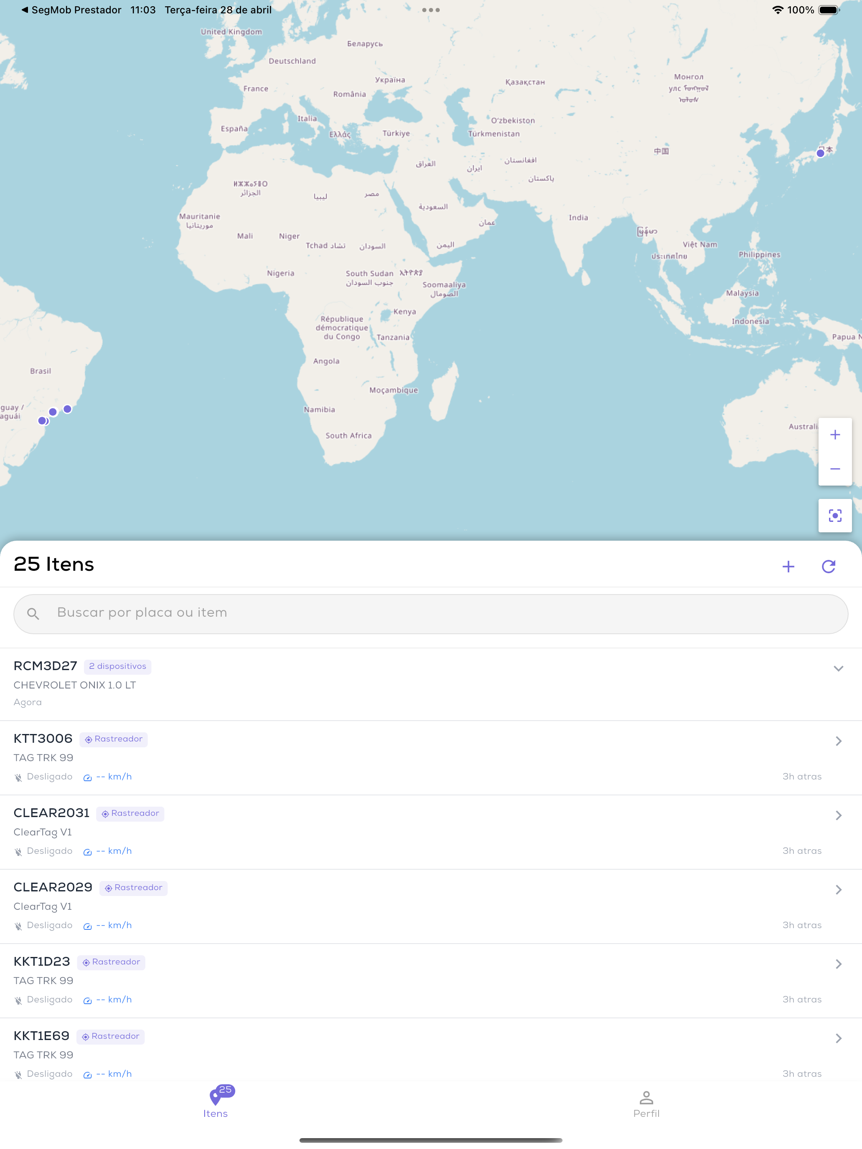Tap the battery status icon

point(829,10)
